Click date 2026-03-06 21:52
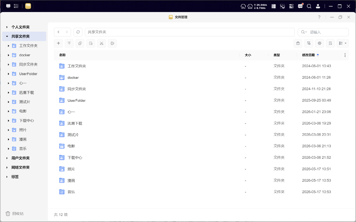The width and height of the screenshot is (356, 222). (317, 157)
